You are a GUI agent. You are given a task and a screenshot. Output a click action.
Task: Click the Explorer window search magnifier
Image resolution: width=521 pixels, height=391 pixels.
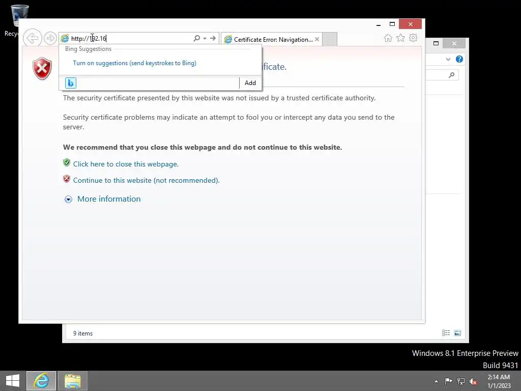(x=452, y=75)
